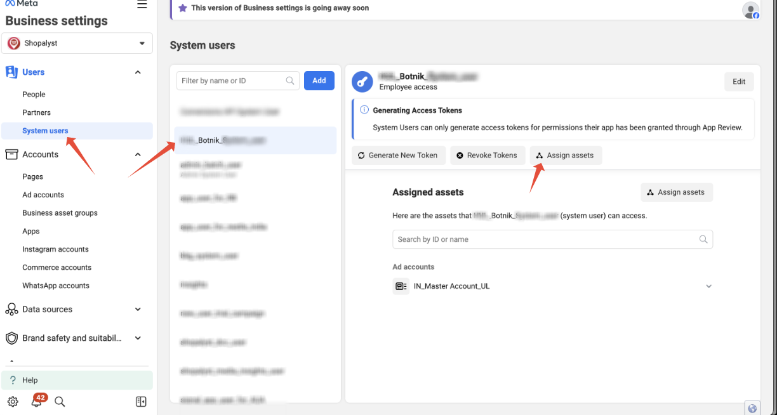Image resolution: width=777 pixels, height=415 pixels.
Task: Click magnifier in the filter field
Action: (x=290, y=81)
